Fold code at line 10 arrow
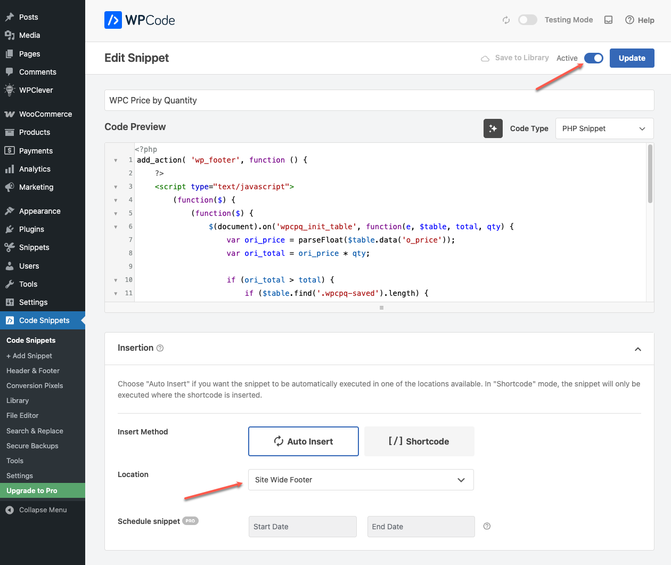The height and width of the screenshot is (565, 671). coord(116,280)
